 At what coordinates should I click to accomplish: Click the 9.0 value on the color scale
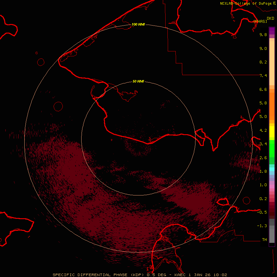point(263,48)
